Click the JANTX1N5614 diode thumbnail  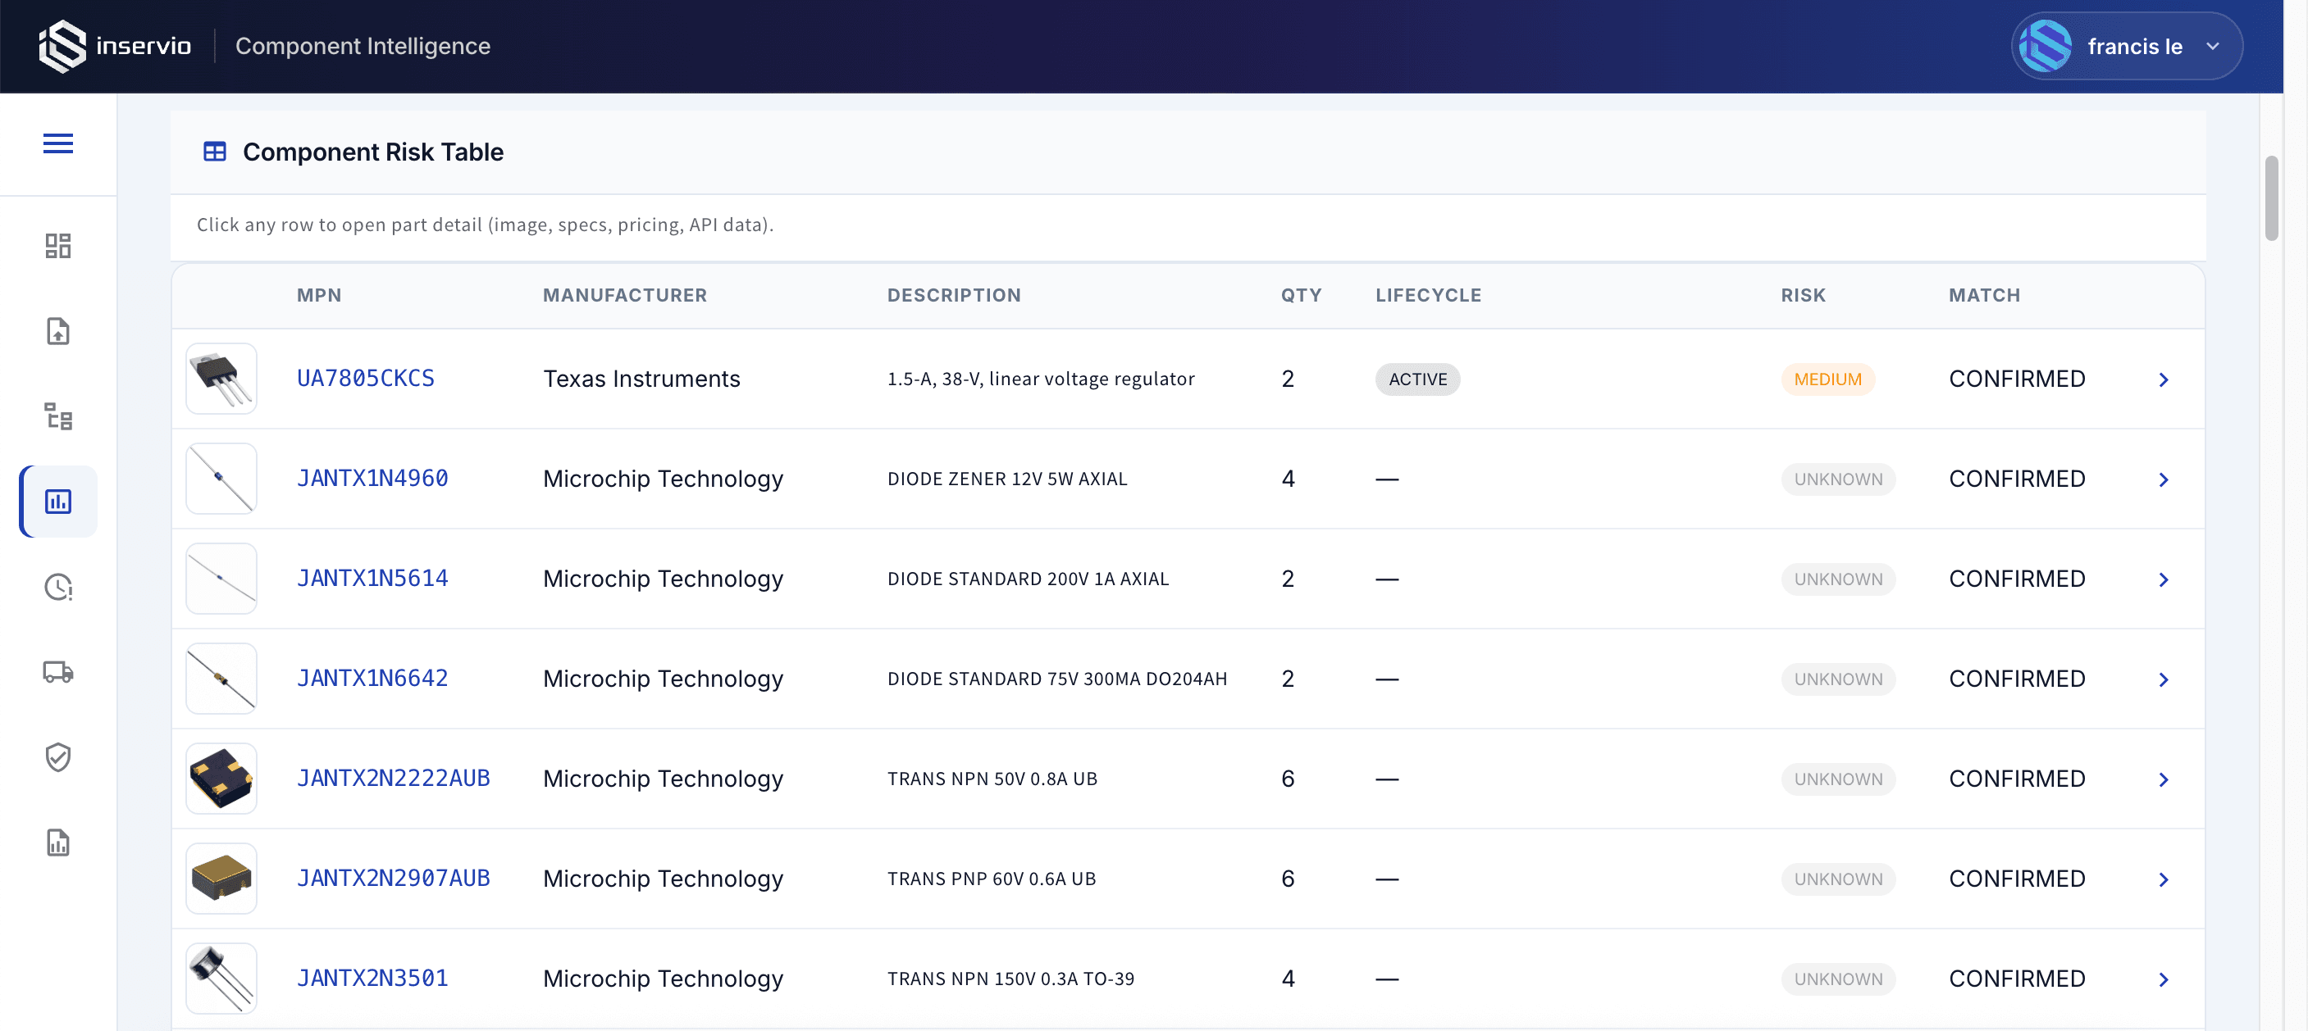pyautogui.click(x=221, y=579)
